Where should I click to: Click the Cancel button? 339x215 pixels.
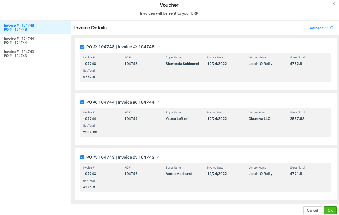312,210
